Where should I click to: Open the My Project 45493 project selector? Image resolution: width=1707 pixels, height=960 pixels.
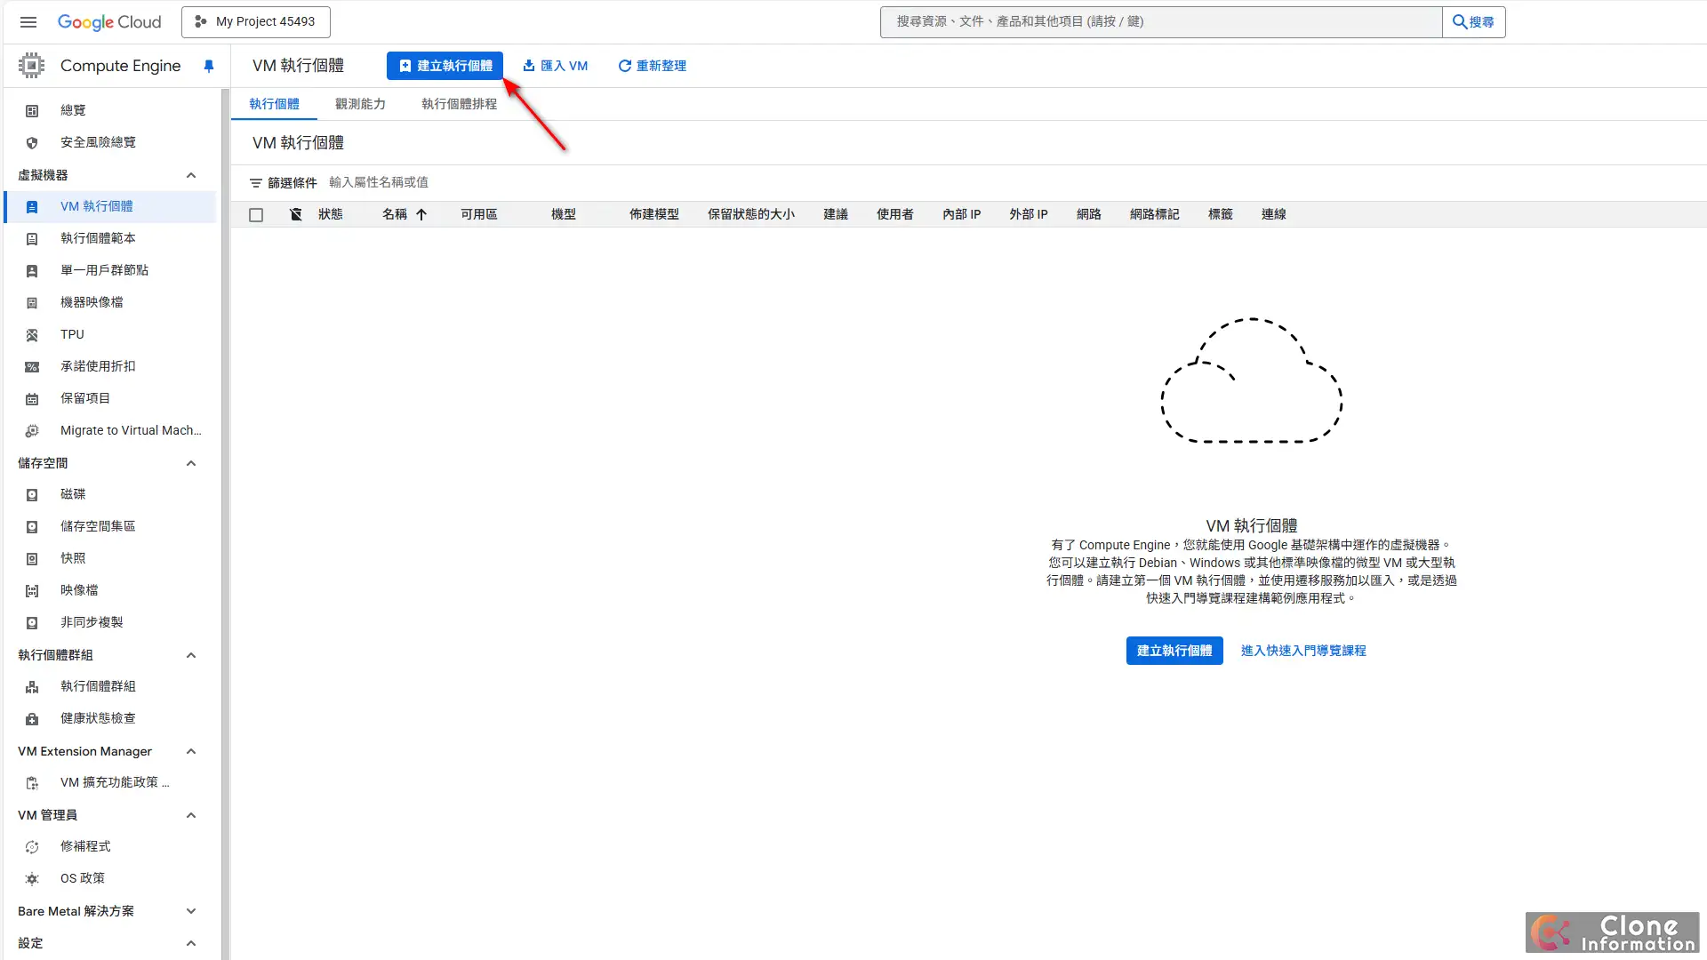[256, 21]
